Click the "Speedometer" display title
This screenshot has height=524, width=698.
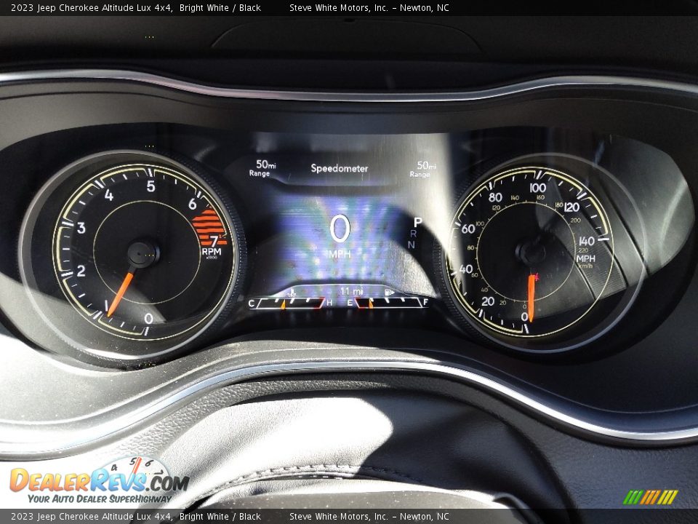point(340,168)
